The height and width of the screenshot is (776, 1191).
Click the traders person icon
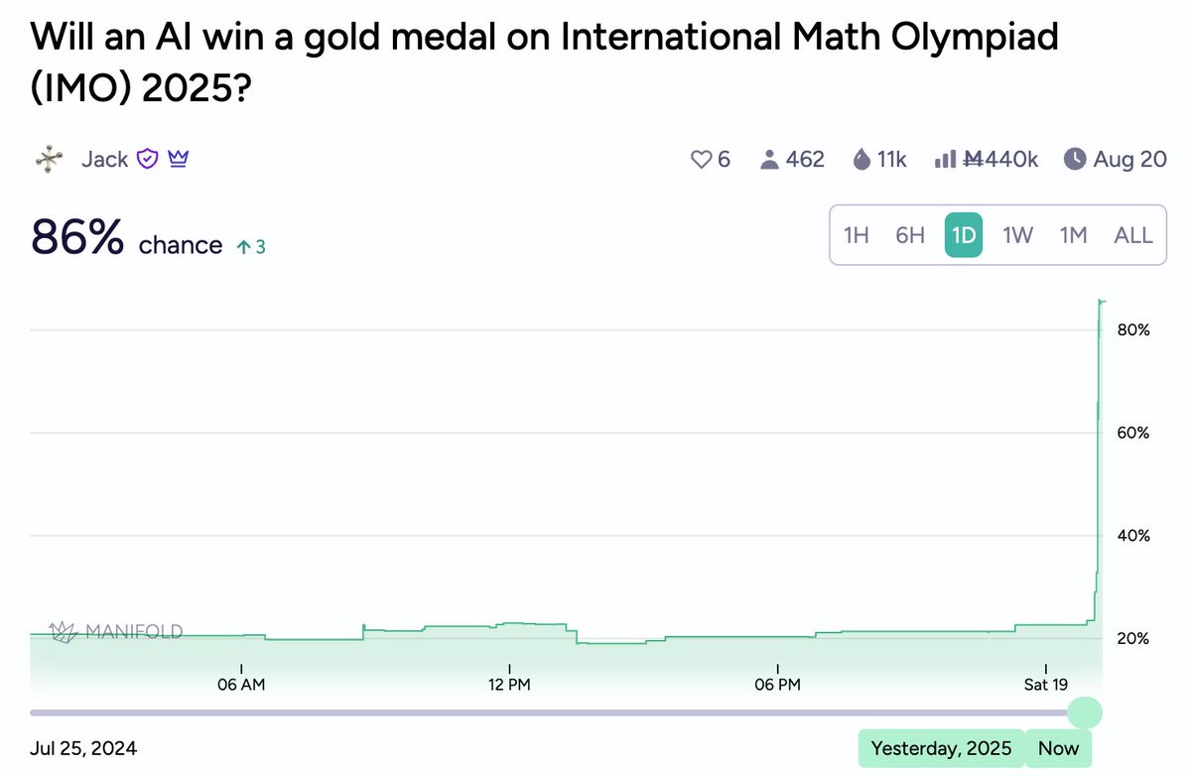[769, 159]
